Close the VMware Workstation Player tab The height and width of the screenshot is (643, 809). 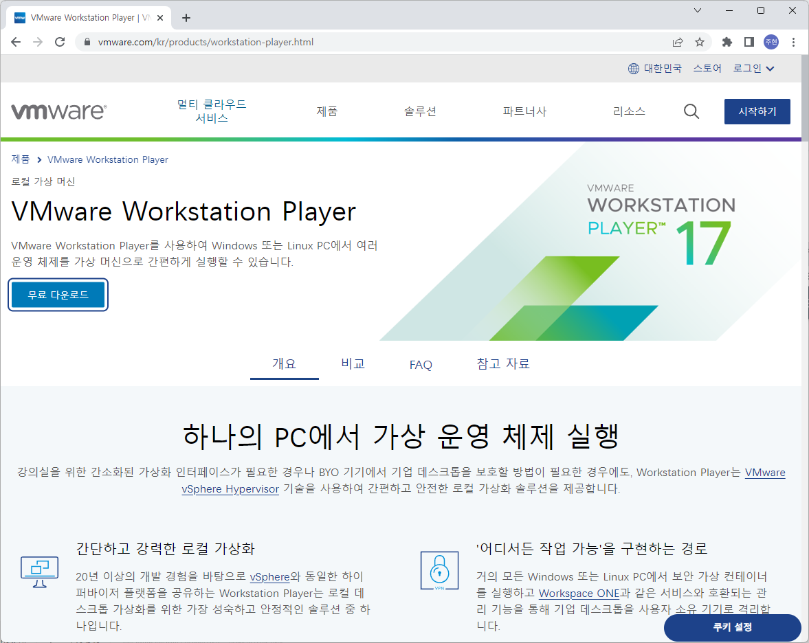[160, 18]
